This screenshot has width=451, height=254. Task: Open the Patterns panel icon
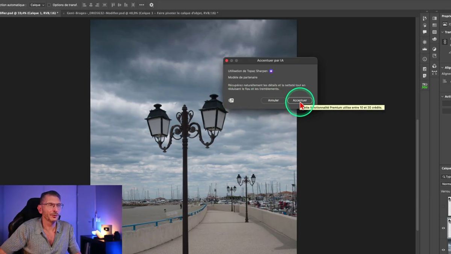(x=434, y=32)
